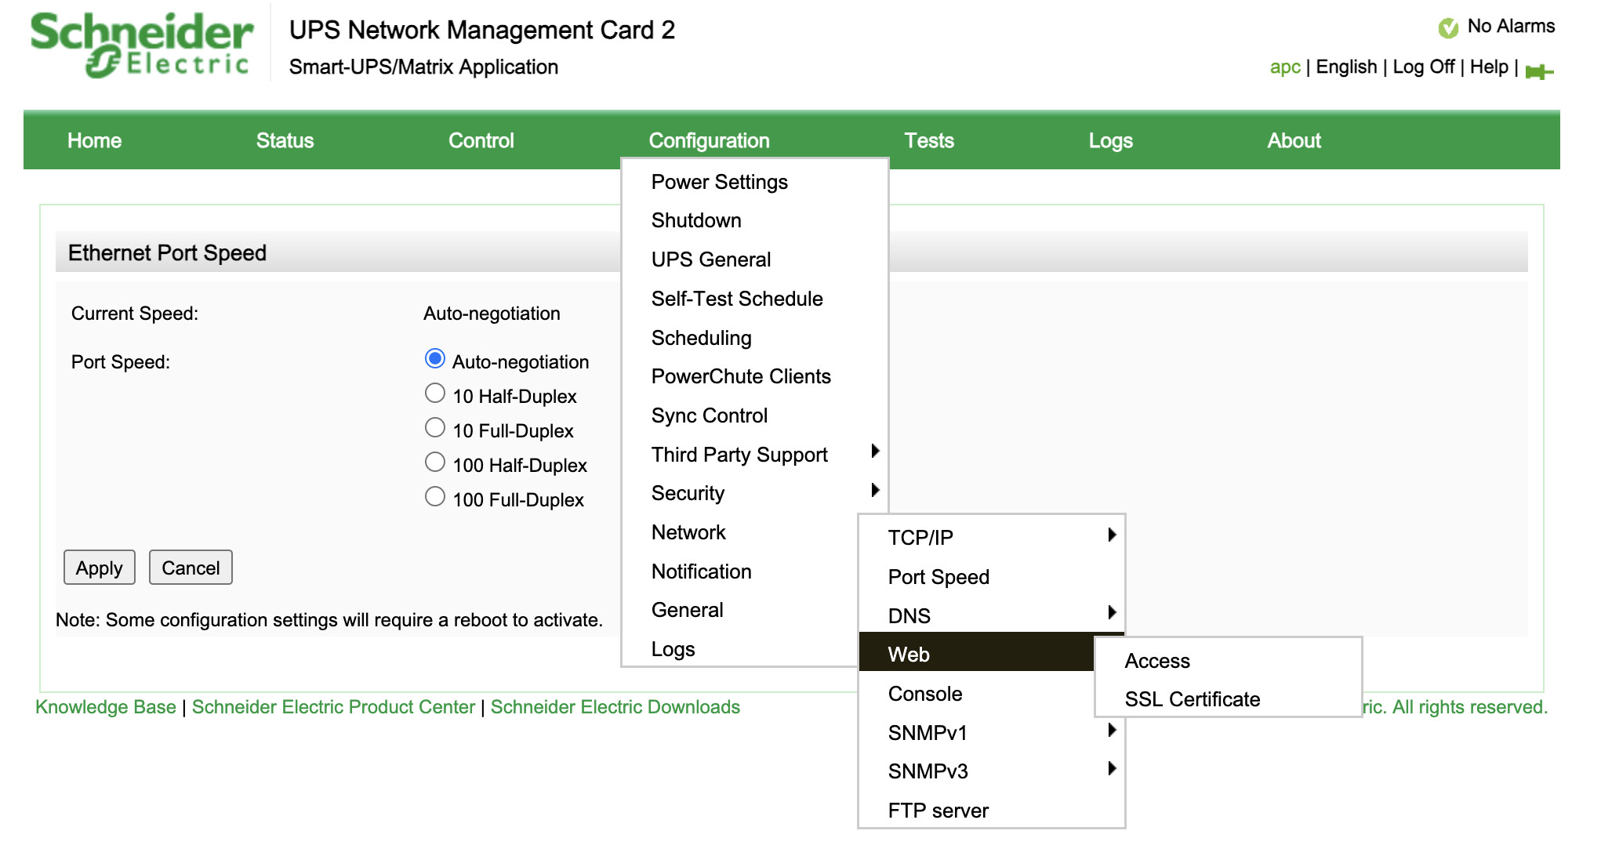This screenshot has width=1601, height=867.
Task: Open the Control menu
Action: 481,141
